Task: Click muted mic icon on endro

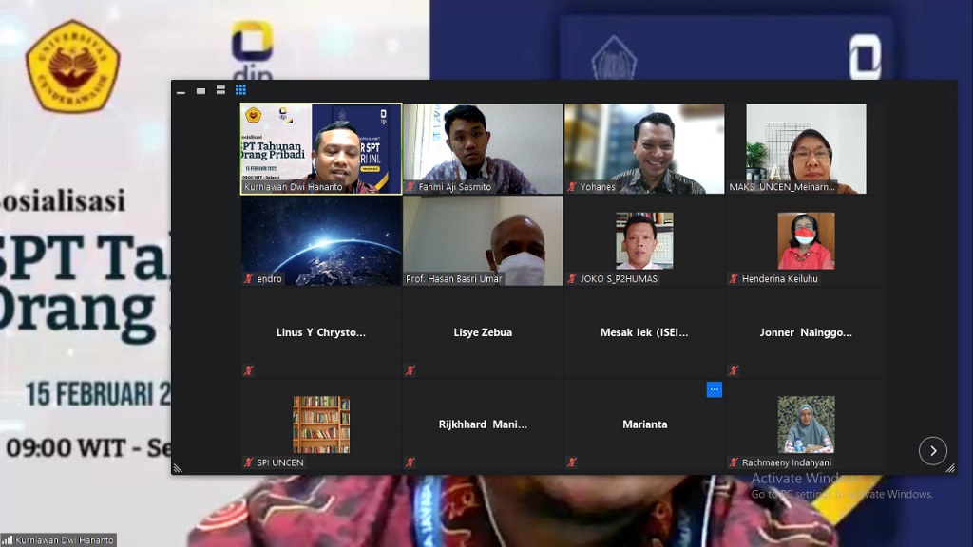Action: coord(249,278)
